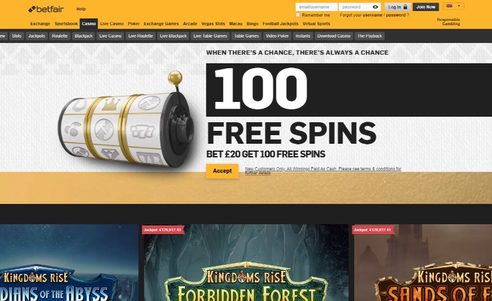Open Guardians of the Abyss game thumbnail
Screen dimensions: 492x301
point(69,263)
